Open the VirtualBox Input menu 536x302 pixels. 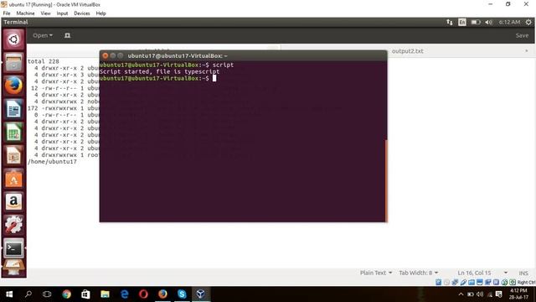(x=62, y=13)
